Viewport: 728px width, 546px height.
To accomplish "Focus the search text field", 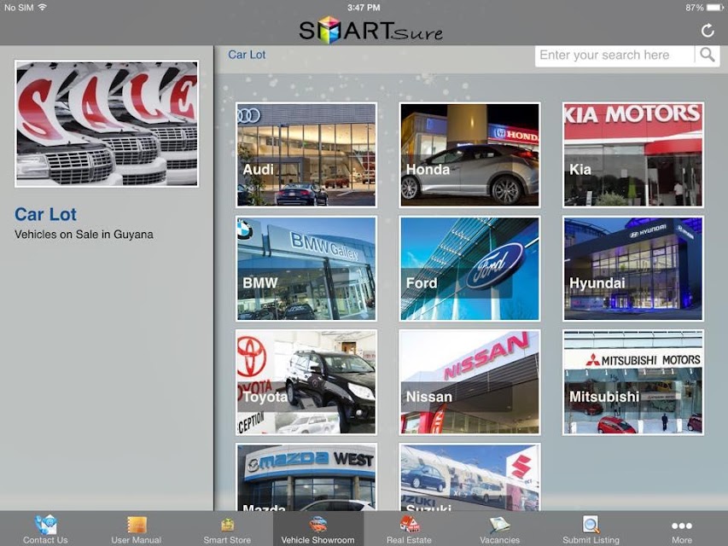I will 614,55.
